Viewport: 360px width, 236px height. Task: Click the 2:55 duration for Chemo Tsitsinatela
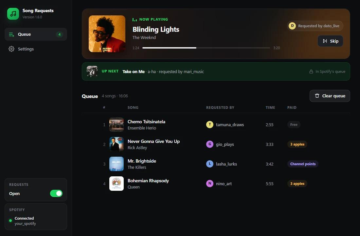pyautogui.click(x=270, y=125)
